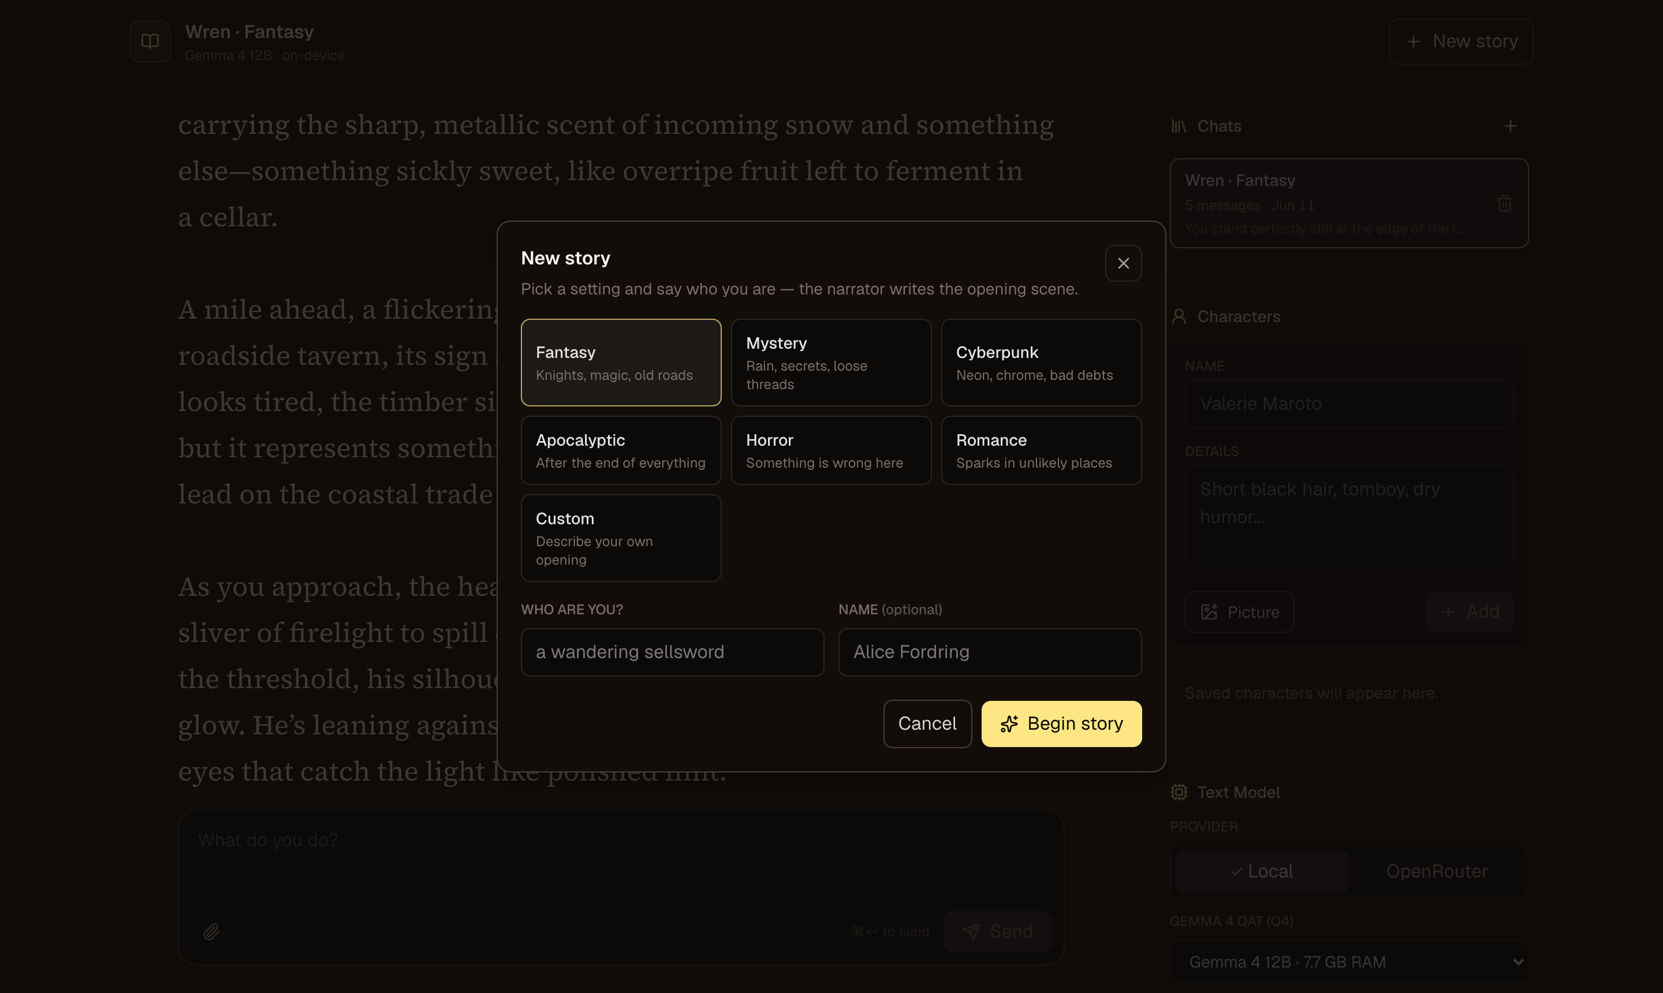Pick the Cyberpunk setting card
Image resolution: width=1663 pixels, height=993 pixels.
[x=1041, y=362]
